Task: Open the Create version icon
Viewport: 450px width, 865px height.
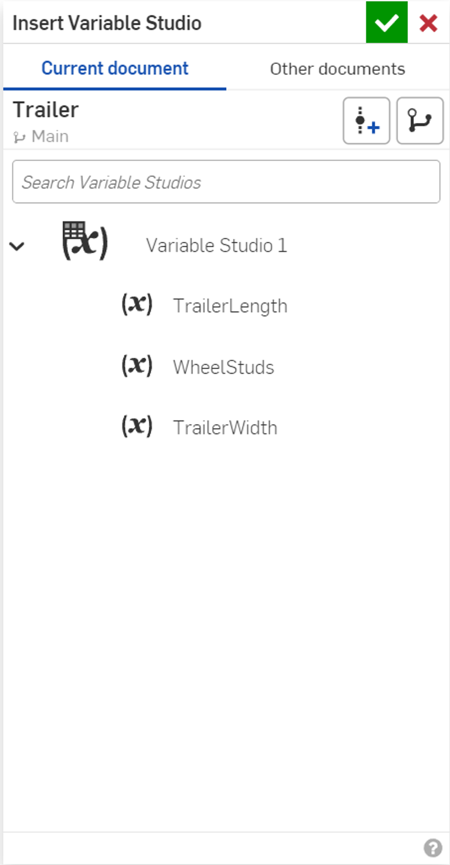Action: (x=366, y=121)
